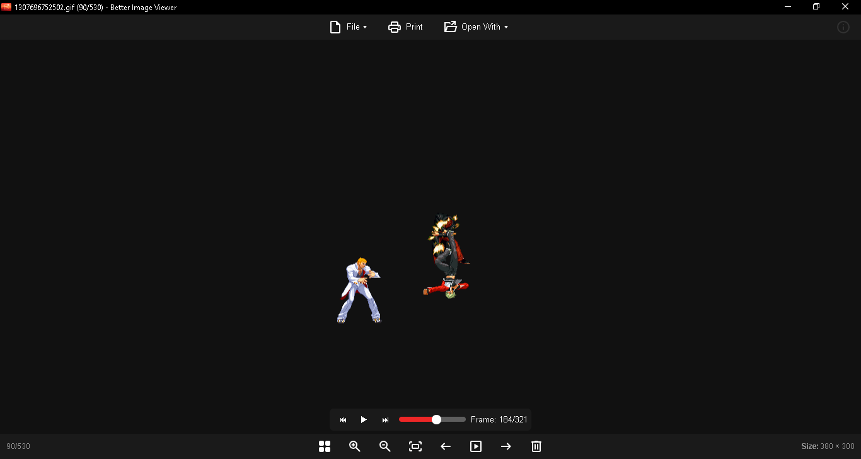Image resolution: width=861 pixels, height=459 pixels.
Task: Expand the Open With dropdown
Action: coord(476,27)
